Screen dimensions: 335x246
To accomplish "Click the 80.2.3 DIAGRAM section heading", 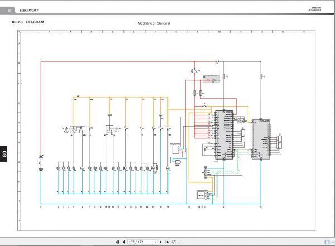I will pyautogui.click(x=28, y=22).
